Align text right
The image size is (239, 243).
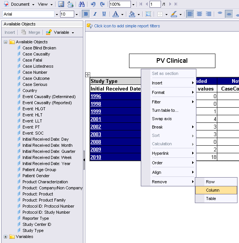[209, 14]
